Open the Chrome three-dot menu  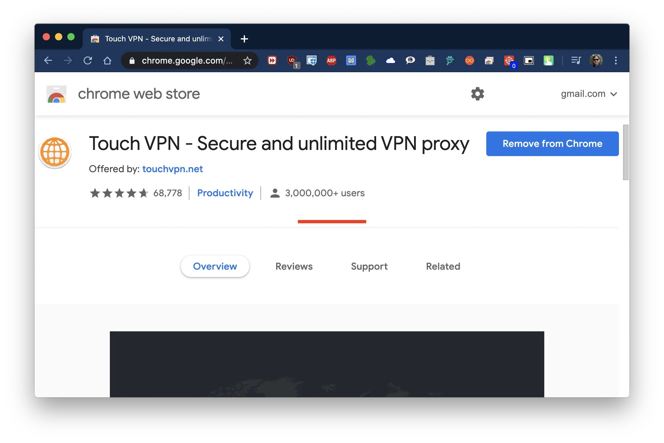pos(616,60)
